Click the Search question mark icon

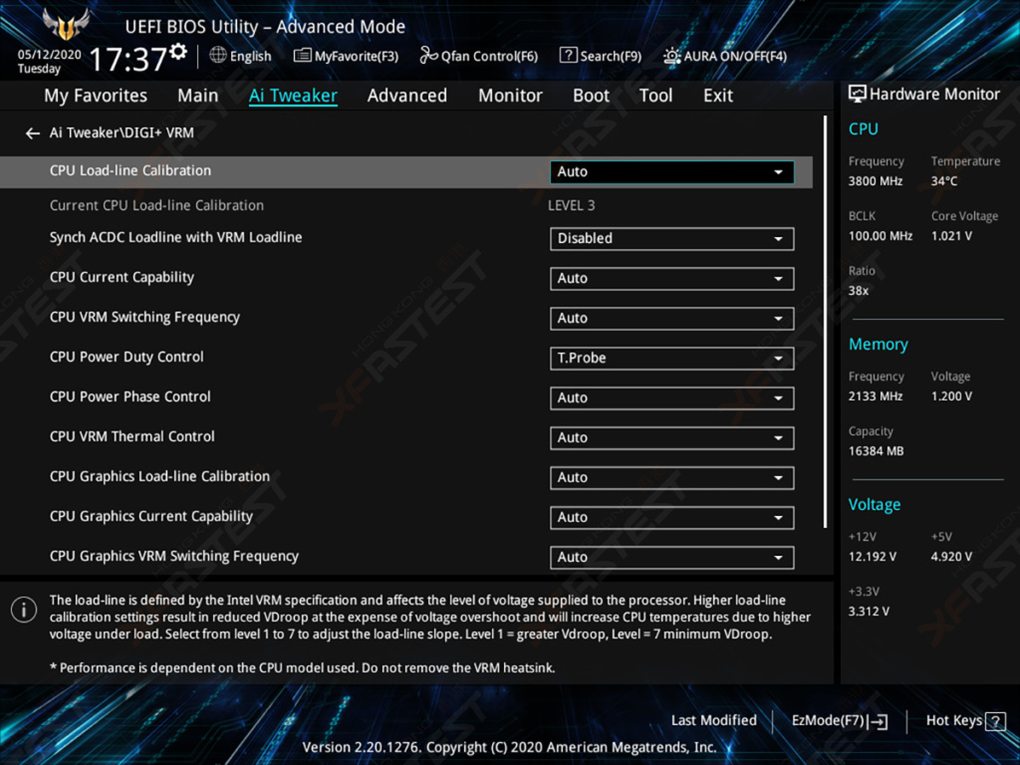click(568, 56)
